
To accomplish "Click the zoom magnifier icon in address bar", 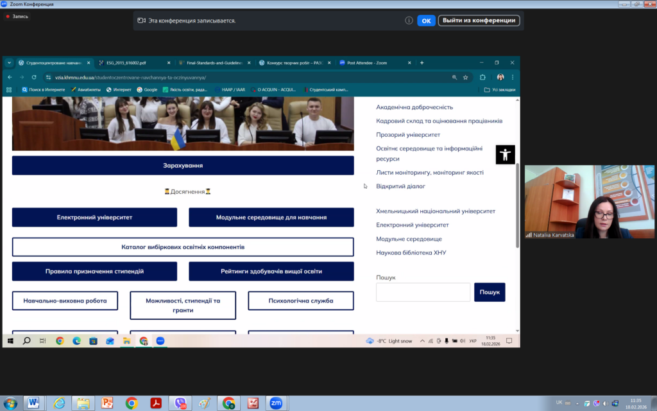I will coord(454,77).
